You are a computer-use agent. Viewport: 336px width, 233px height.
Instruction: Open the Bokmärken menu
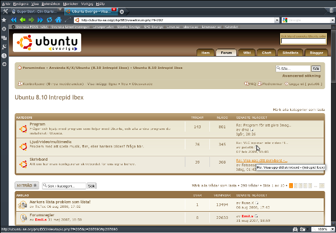(51, 4)
